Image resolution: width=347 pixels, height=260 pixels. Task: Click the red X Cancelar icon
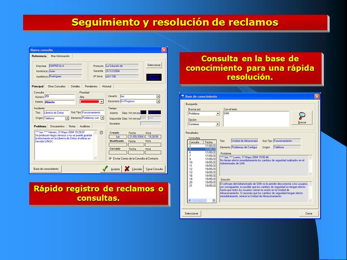tap(127, 169)
